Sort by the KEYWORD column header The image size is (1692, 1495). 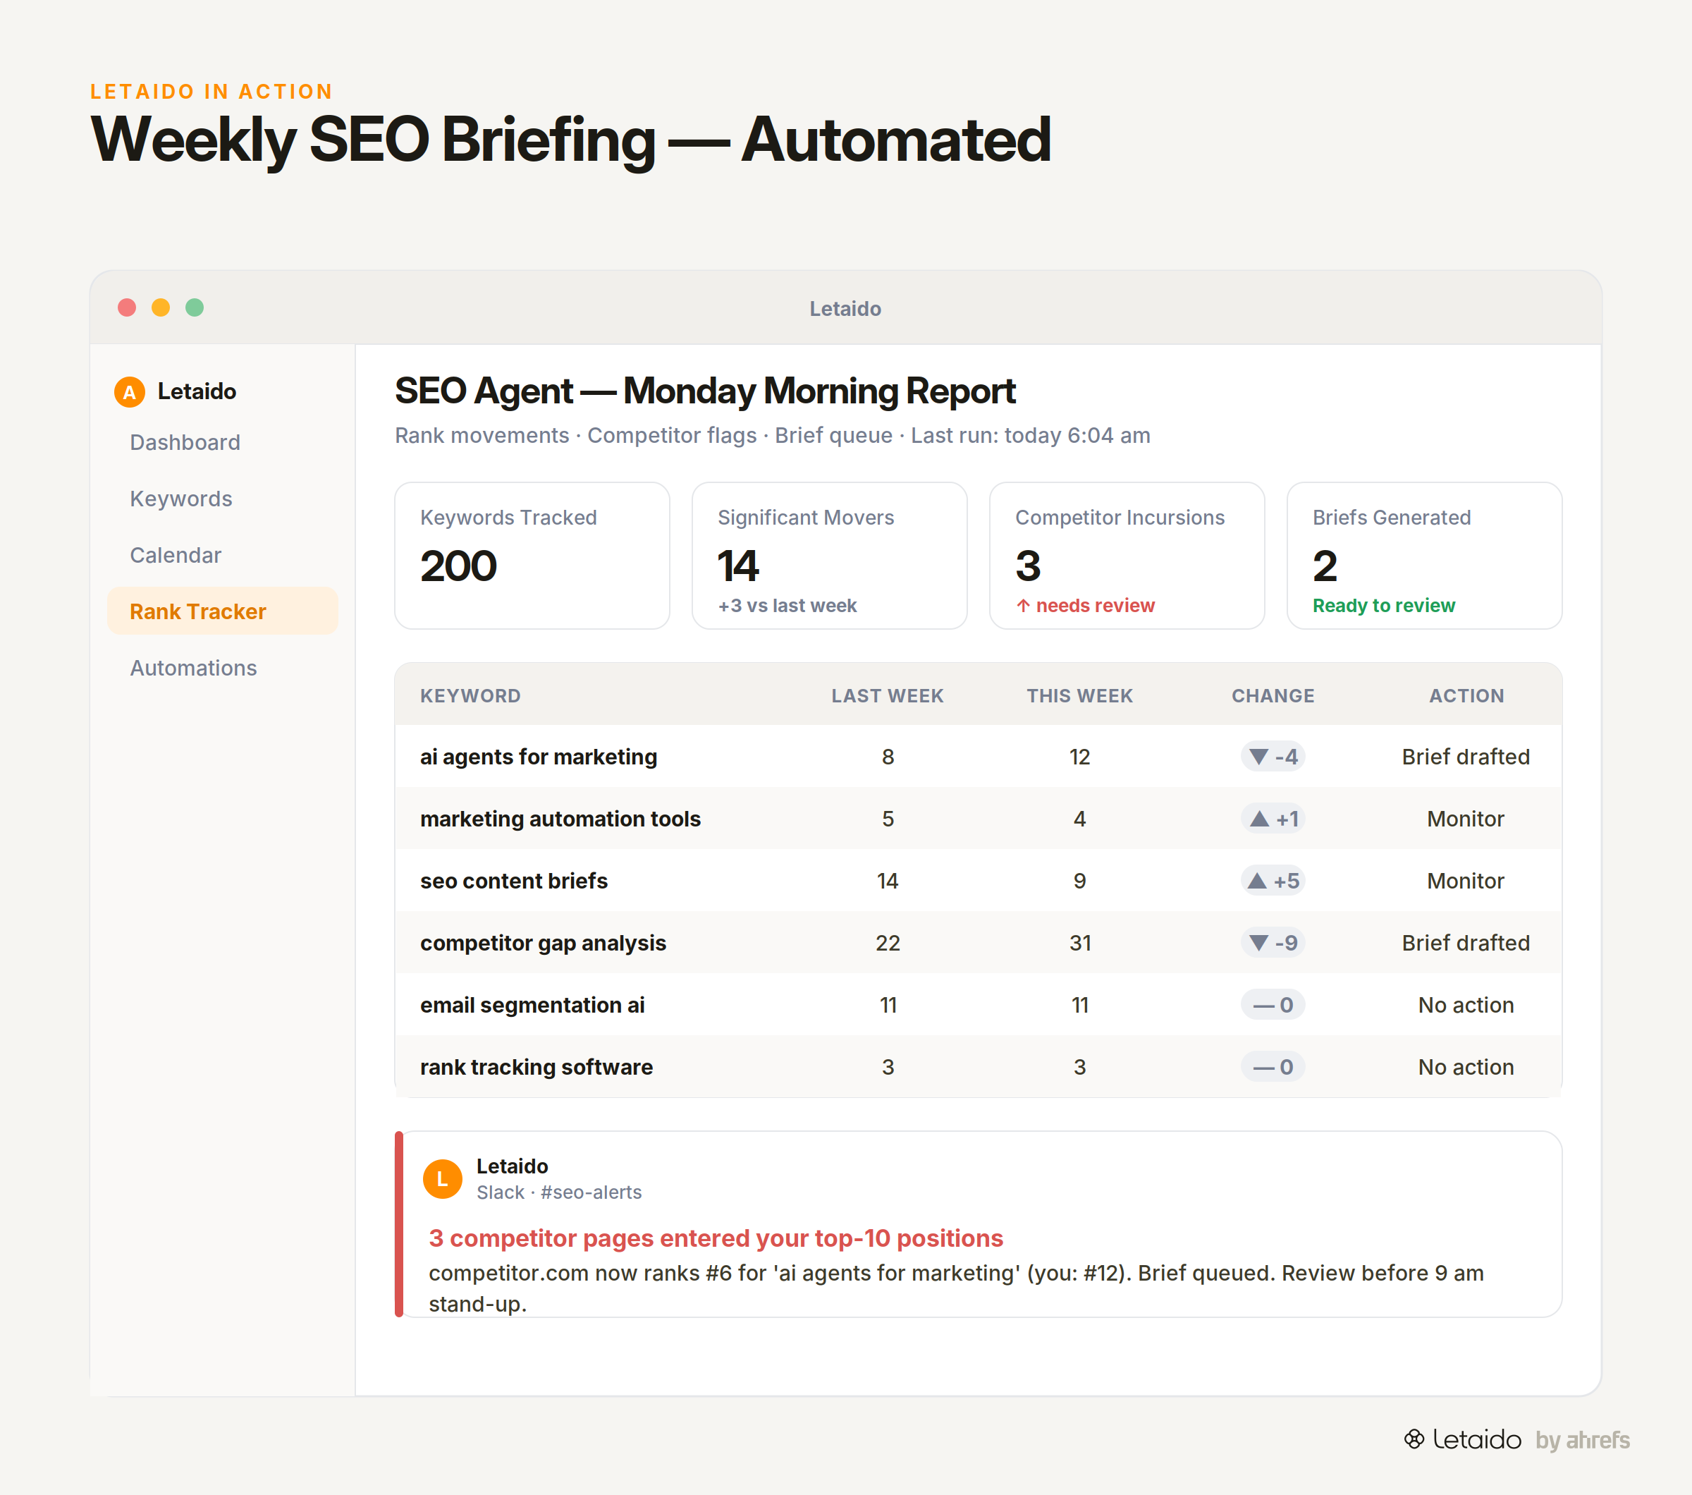[470, 695]
